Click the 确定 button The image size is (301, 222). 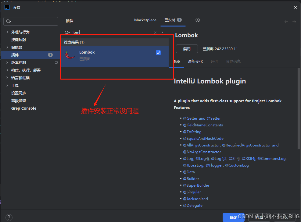click(234, 217)
